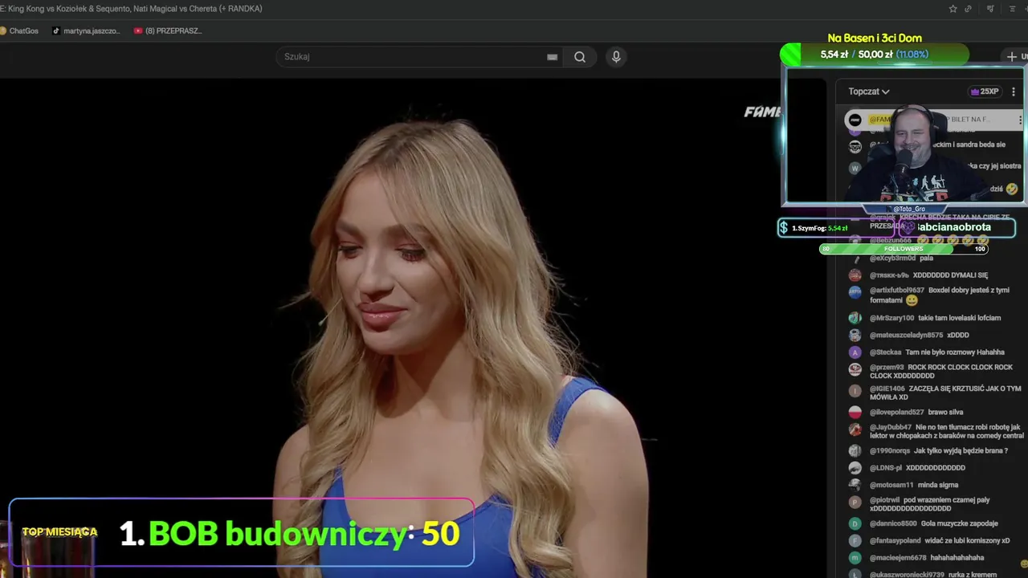Open the (8) PRZEPRASZ YouTube bookmark

(x=168, y=31)
